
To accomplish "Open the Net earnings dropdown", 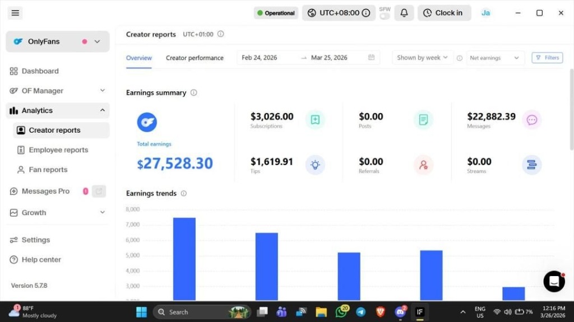I will [x=494, y=58].
